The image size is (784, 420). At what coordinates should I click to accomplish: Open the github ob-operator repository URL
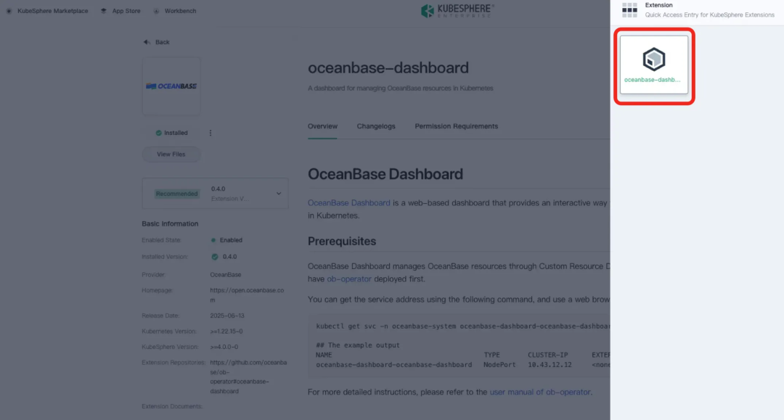(248, 376)
